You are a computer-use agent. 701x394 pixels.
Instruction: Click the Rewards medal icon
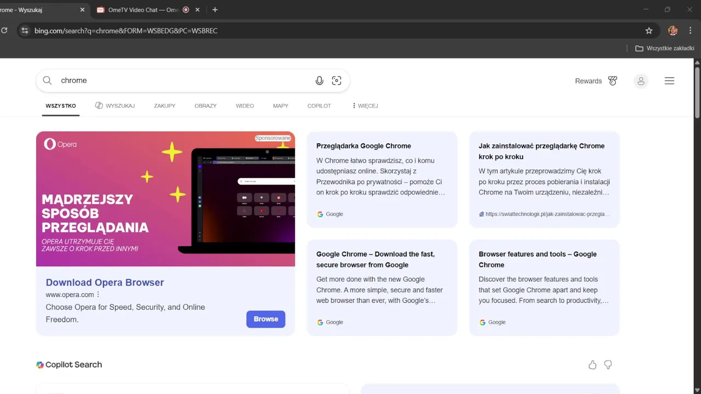pyautogui.click(x=613, y=81)
